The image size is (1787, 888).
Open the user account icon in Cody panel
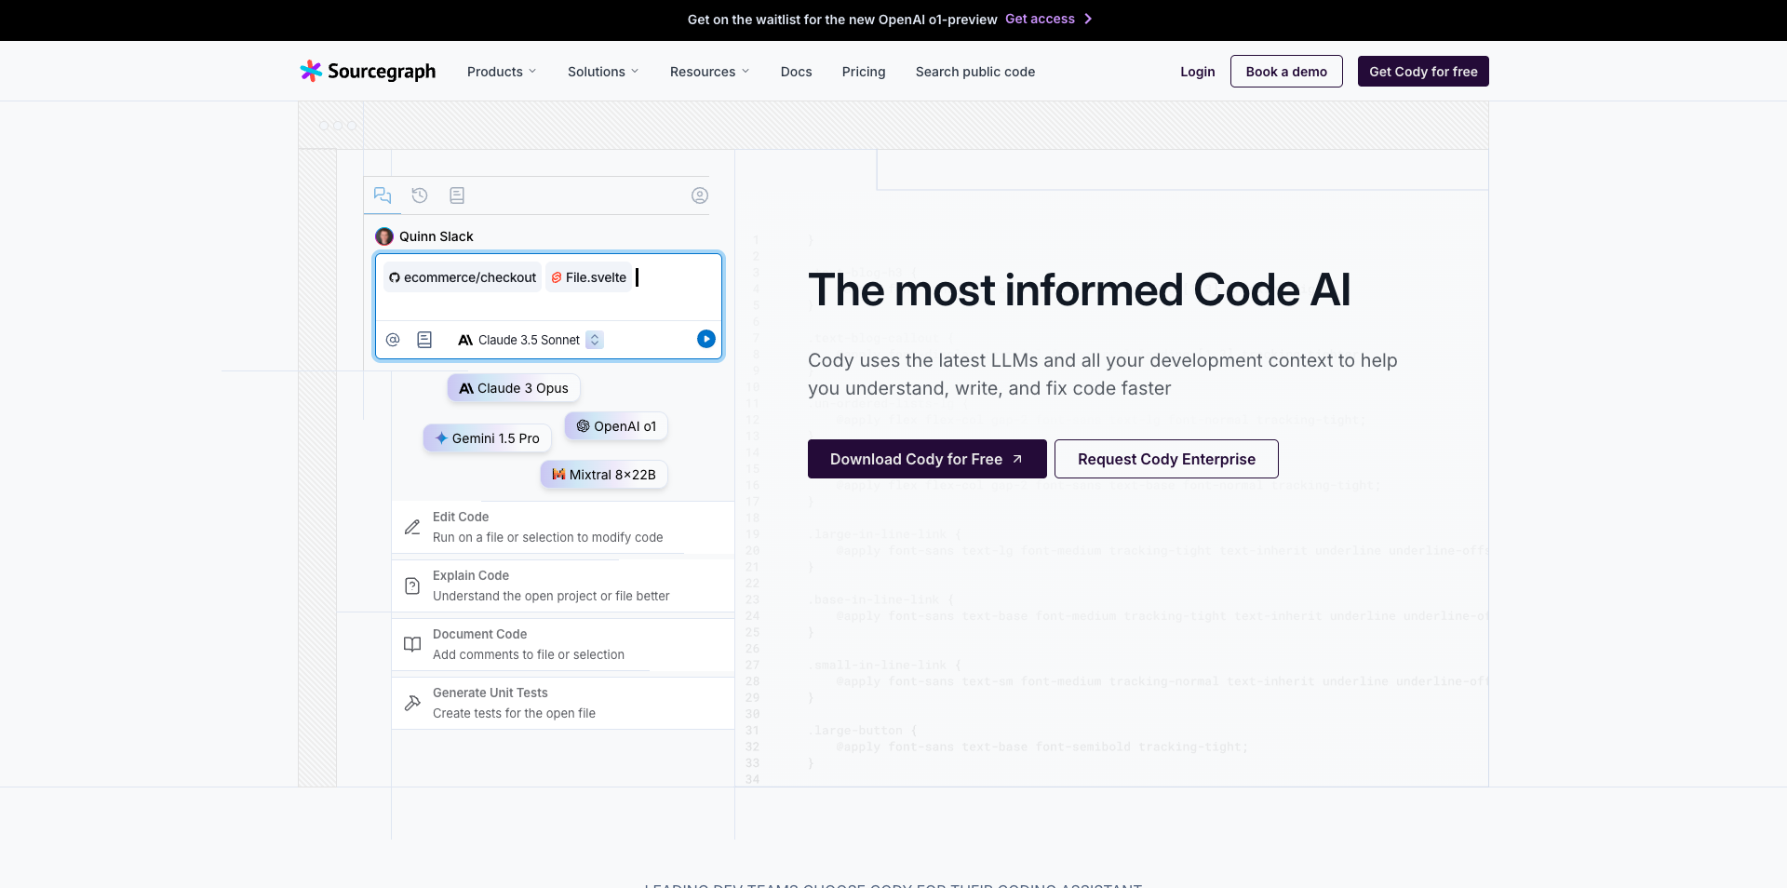click(x=700, y=195)
